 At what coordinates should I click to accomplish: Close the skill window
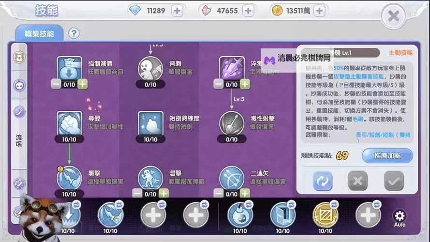coord(394,16)
